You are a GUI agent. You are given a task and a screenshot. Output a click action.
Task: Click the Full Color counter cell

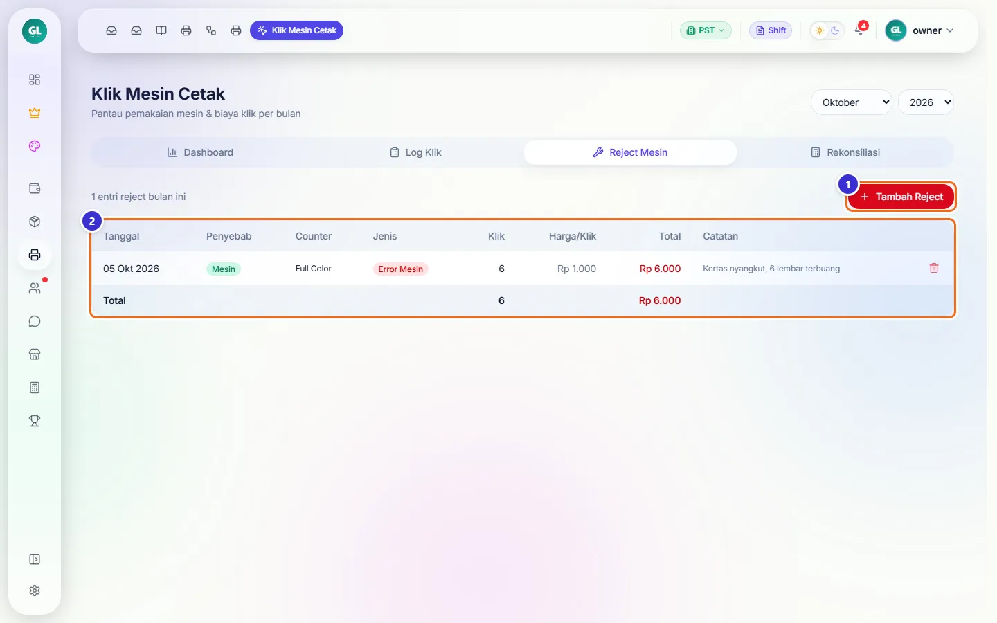[x=313, y=269]
